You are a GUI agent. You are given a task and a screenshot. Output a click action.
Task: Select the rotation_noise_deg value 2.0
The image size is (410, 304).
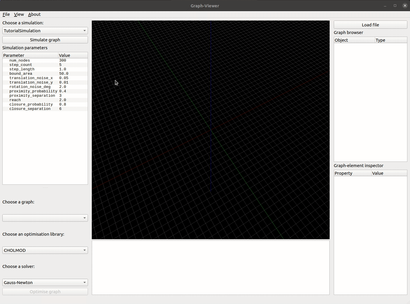[x=62, y=87]
